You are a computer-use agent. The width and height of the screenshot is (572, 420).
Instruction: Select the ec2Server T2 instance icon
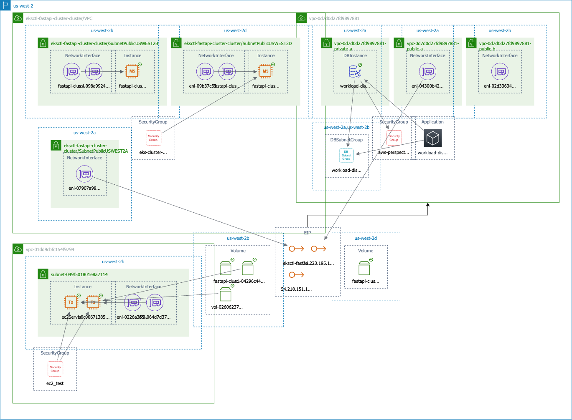[71, 302]
